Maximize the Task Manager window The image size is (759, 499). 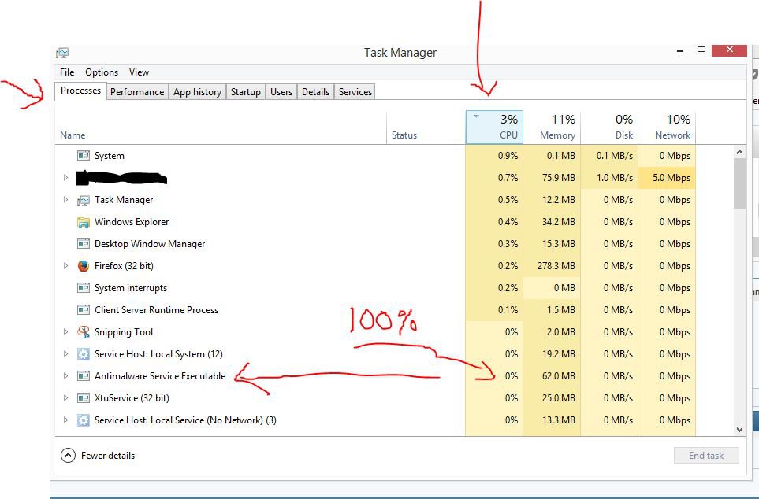(x=701, y=49)
